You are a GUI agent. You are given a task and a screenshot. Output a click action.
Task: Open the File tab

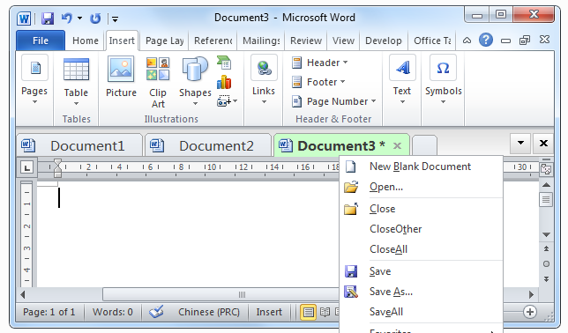[41, 41]
